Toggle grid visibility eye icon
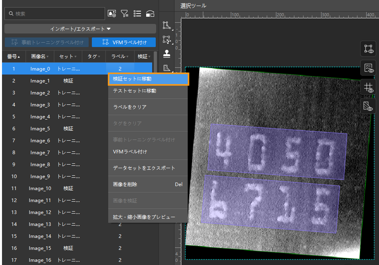Viewport: 379px width, 265px height. click(x=368, y=87)
